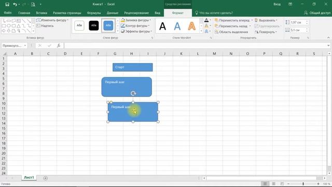Switch to the Вид tab
The height and width of the screenshot is (187, 332).
pos(157,12)
